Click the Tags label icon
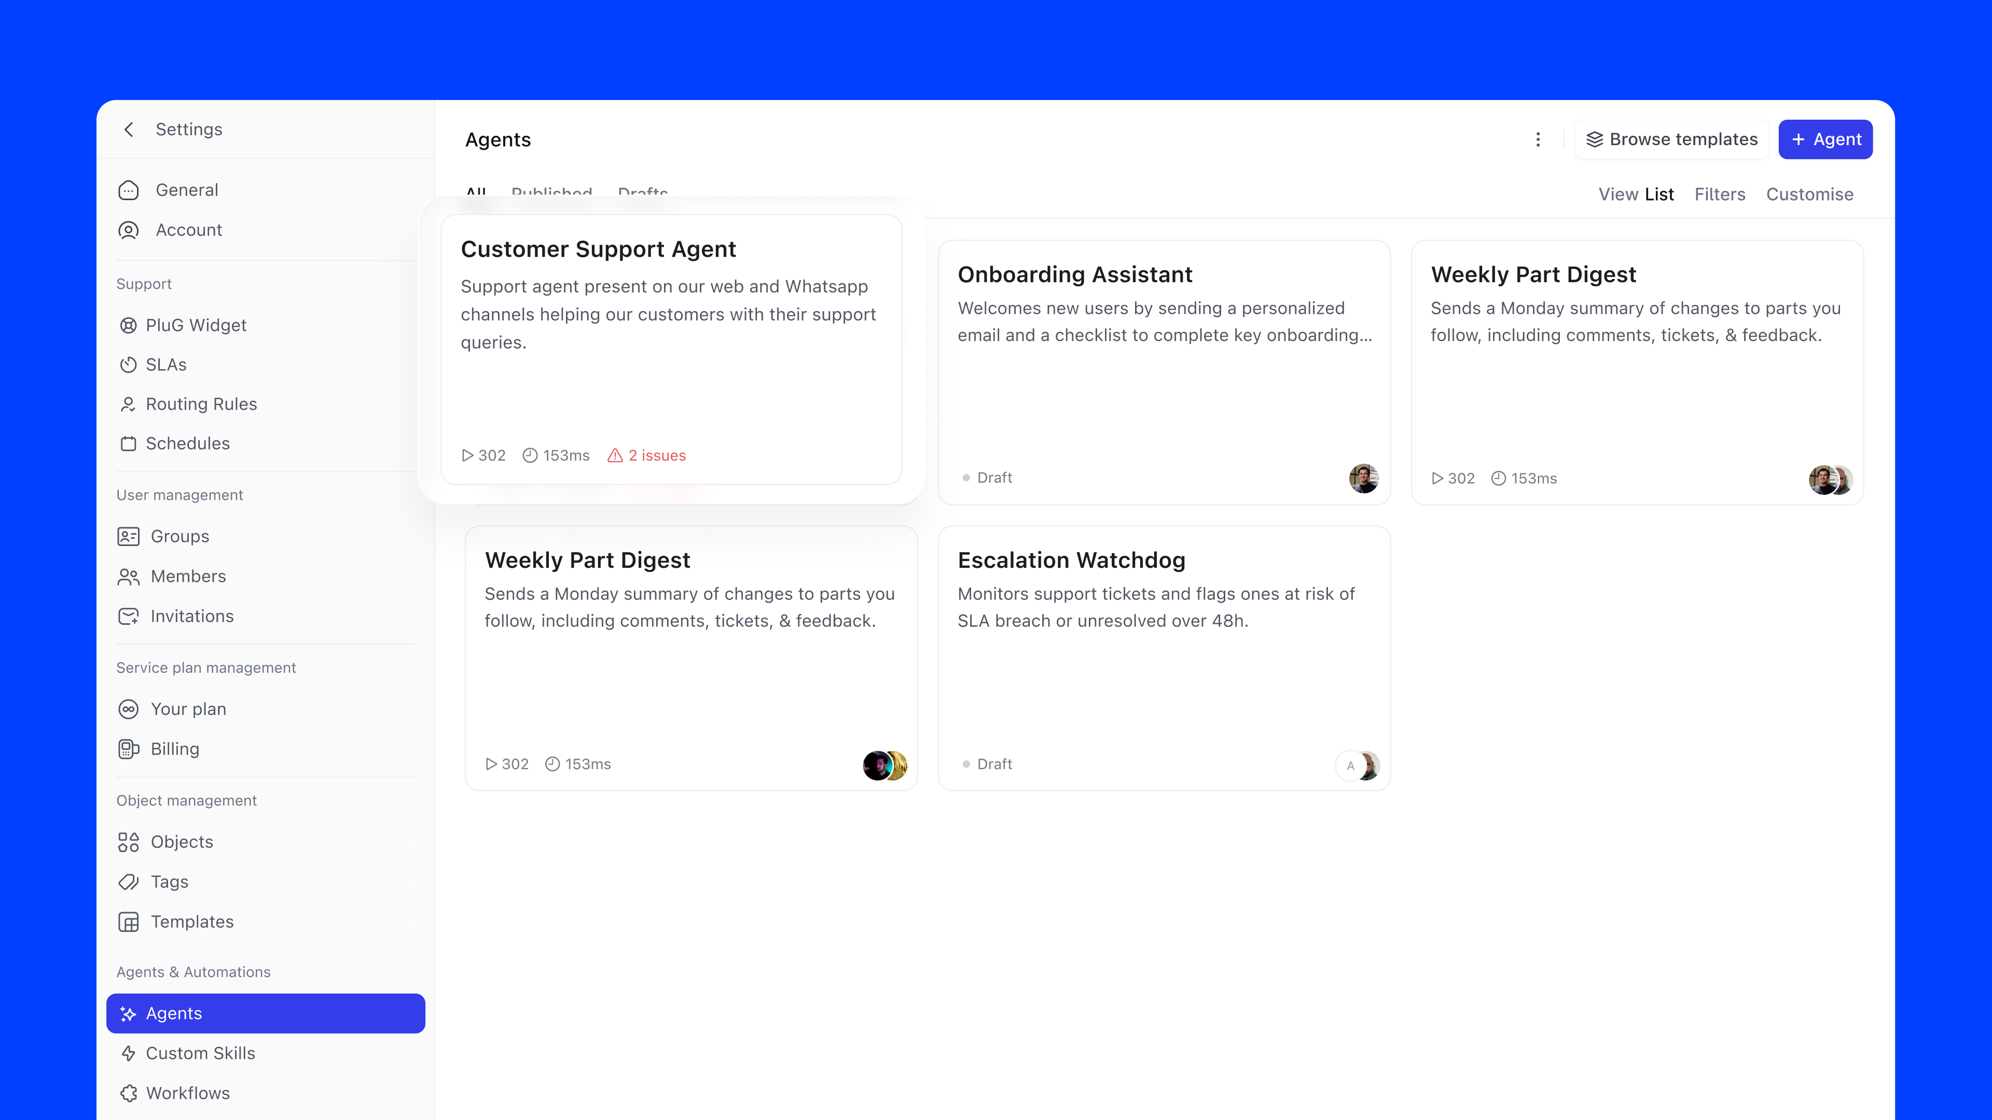This screenshot has width=1992, height=1120. 128,882
